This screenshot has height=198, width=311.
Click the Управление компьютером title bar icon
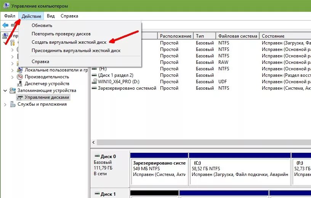(x=6, y=6)
